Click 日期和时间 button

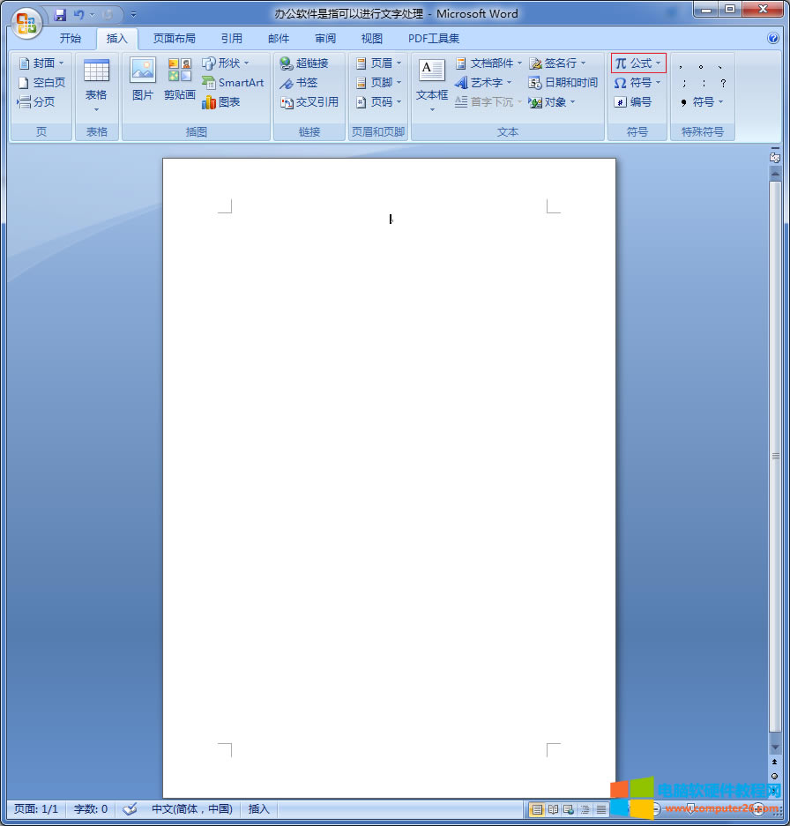pos(563,83)
